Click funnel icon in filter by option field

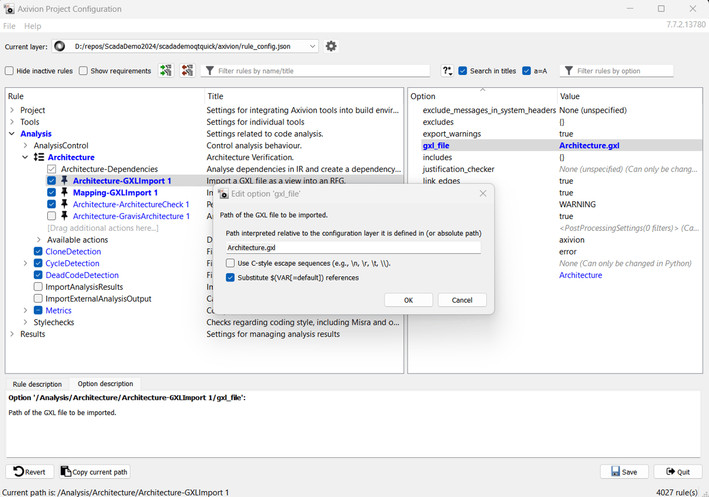568,71
